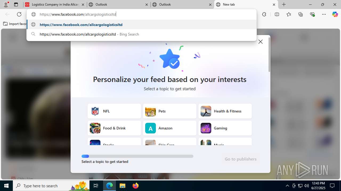
Task: Close the first Outlook tab
Action: point(147,5)
